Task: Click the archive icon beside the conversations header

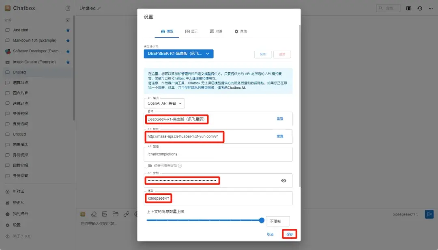Action: [x=67, y=20]
